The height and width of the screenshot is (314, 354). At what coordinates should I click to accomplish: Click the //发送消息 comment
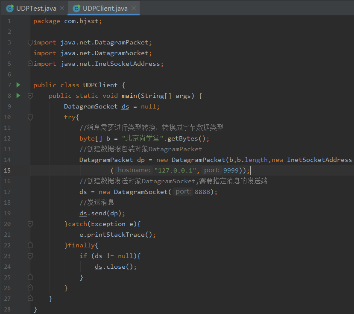[x=97, y=202]
